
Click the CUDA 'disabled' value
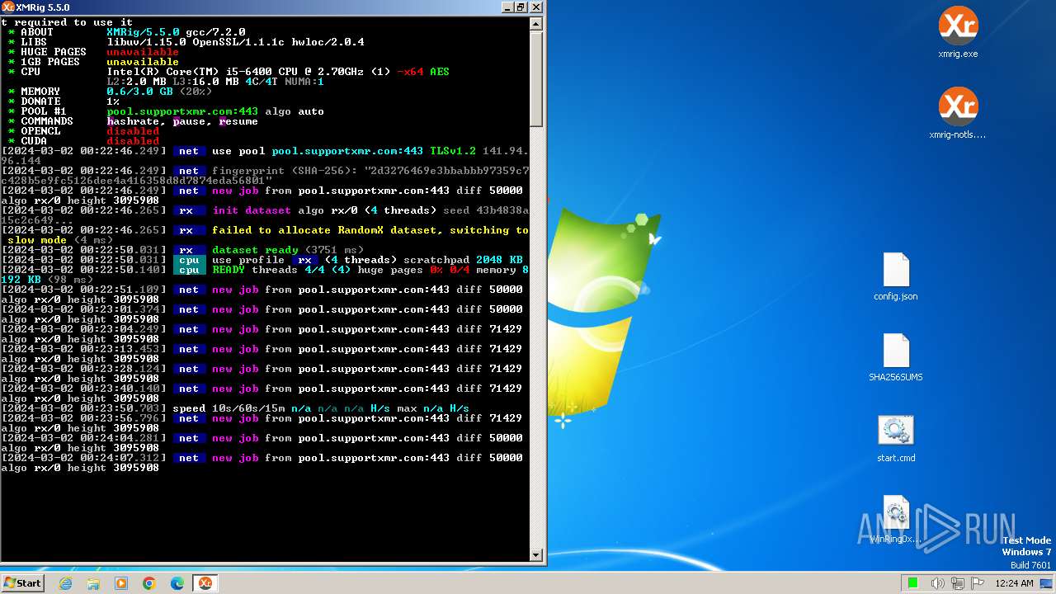[133, 141]
